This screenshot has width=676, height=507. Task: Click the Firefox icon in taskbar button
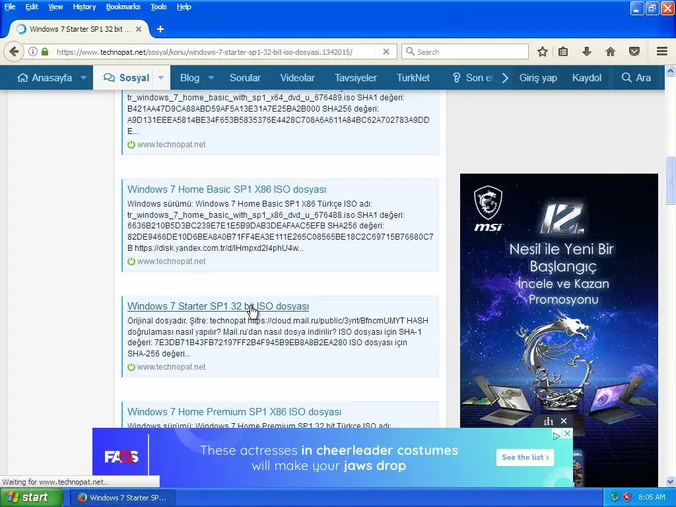click(82, 498)
